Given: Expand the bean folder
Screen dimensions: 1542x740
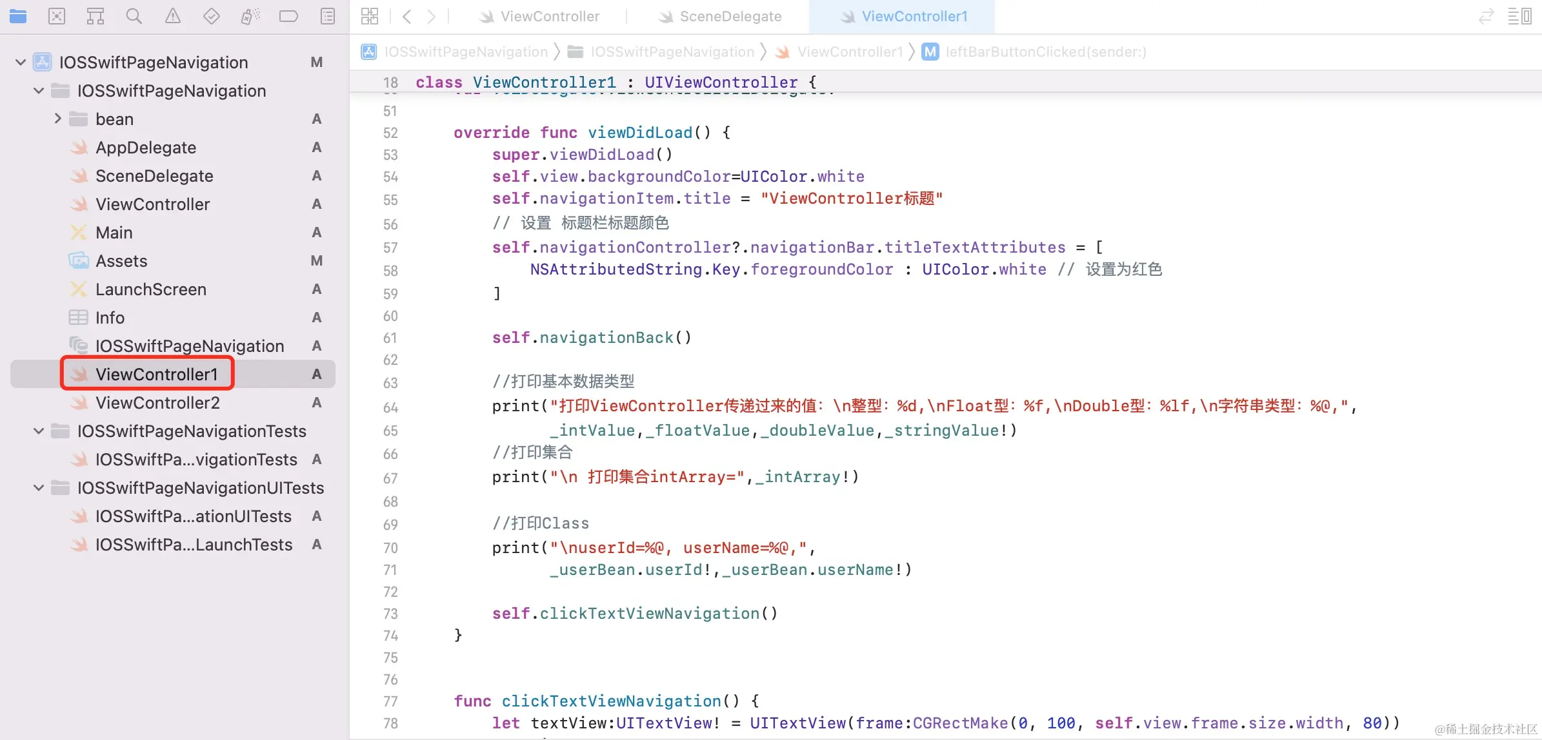Looking at the screenshot, I should (x=57, y=119).
